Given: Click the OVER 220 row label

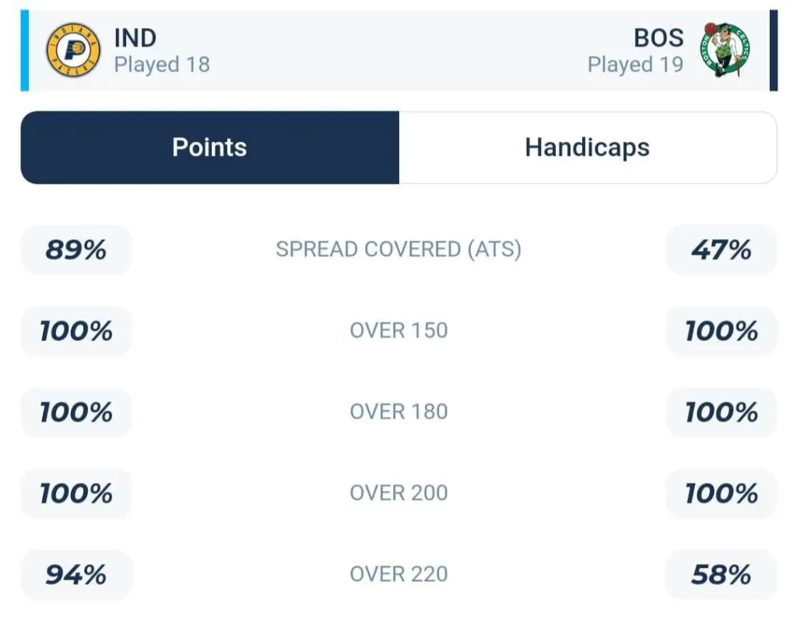Looking at the screenshot, I should pyautogui.click(x=398, y=574).
